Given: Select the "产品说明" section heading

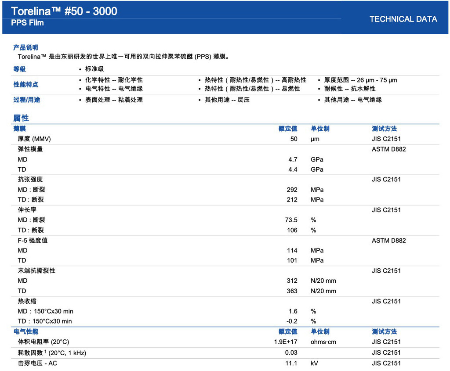Looking at the screenshot, I should (x=25, y=47).
